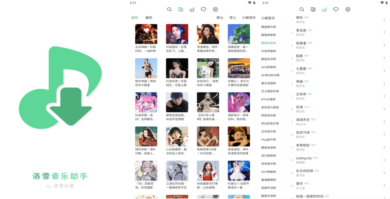Open the 车载DJ playlist cover
The height and width of the screenshot is (199, 390).
click(x=239, y=68)
